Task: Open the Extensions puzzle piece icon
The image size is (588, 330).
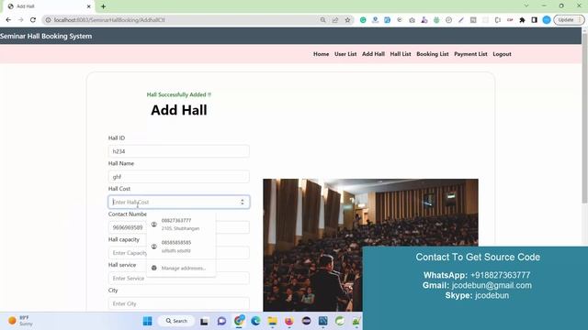Action: [522, 20]
